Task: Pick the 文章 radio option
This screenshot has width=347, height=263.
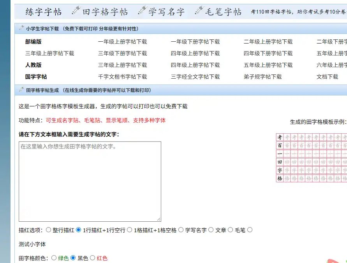Action: click(x=211, y=230)
